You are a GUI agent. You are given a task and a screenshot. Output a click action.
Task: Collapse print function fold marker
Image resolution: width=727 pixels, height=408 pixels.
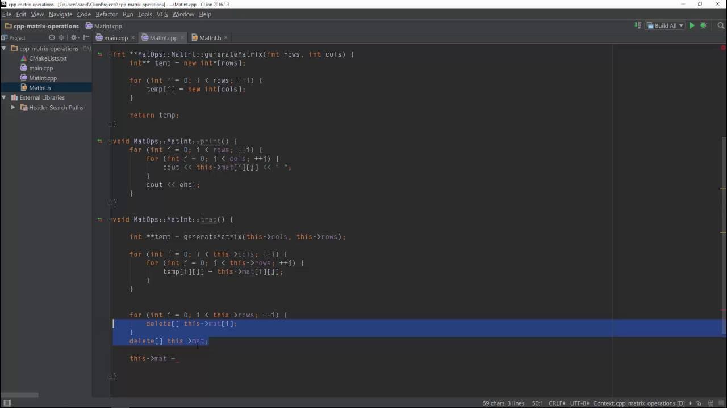coord(110,141)
